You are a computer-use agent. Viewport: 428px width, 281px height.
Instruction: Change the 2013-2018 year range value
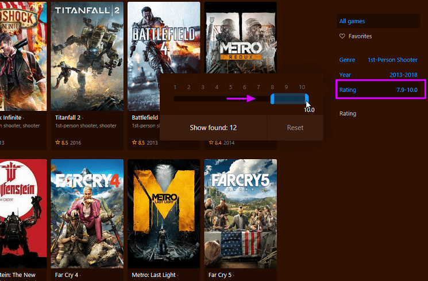click(403, 75)
